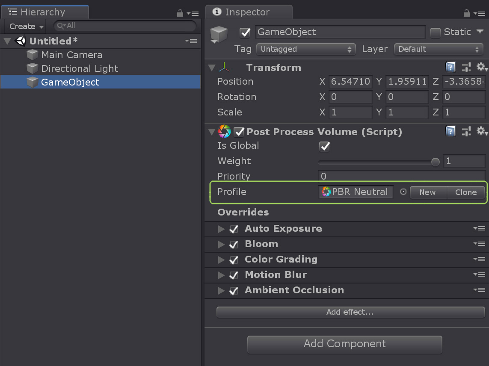Click the Transform preset icon in Inspector
The width and height of the screenshot is (489, 366).
click(x=466, y=67)
